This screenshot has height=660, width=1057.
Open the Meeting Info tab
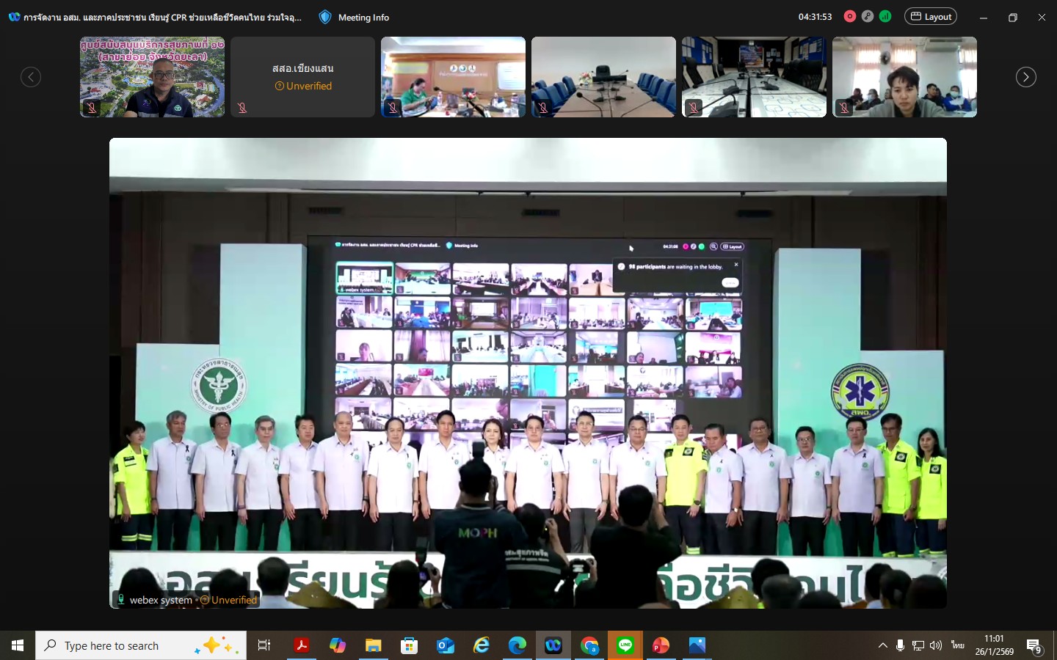tap(363, 17)
